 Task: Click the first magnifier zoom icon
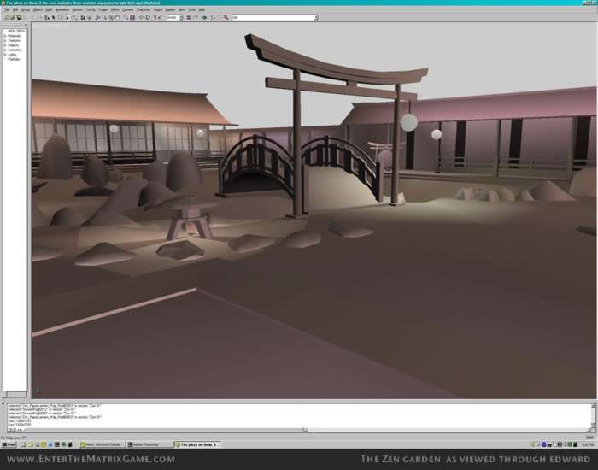pos(104,18)
